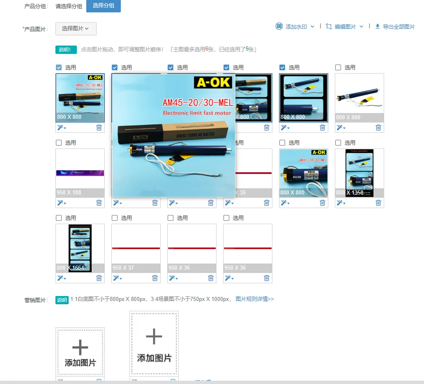Viewport: 424px width, 384px height.
Task: Click the tall 添加图片 marketing image slot
Action: click(x=154, y=343)
